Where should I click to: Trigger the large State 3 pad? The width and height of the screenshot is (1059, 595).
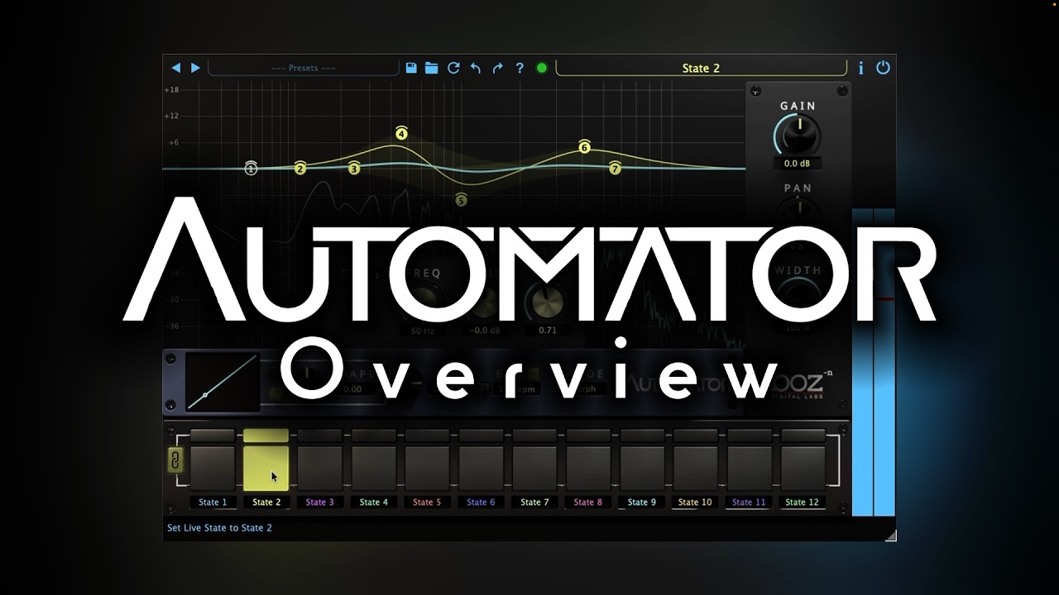[x=319, y=469]
